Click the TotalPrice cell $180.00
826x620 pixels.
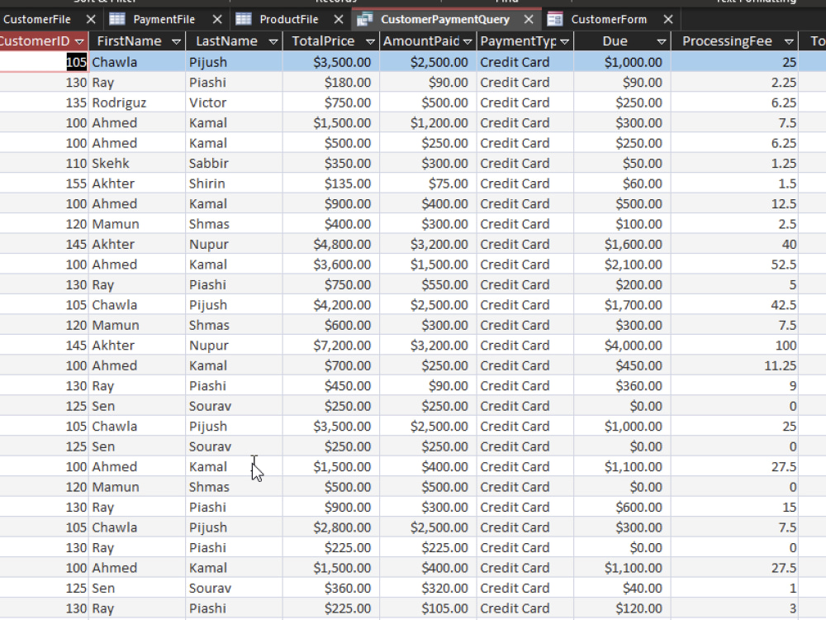[x=331, y=82]
